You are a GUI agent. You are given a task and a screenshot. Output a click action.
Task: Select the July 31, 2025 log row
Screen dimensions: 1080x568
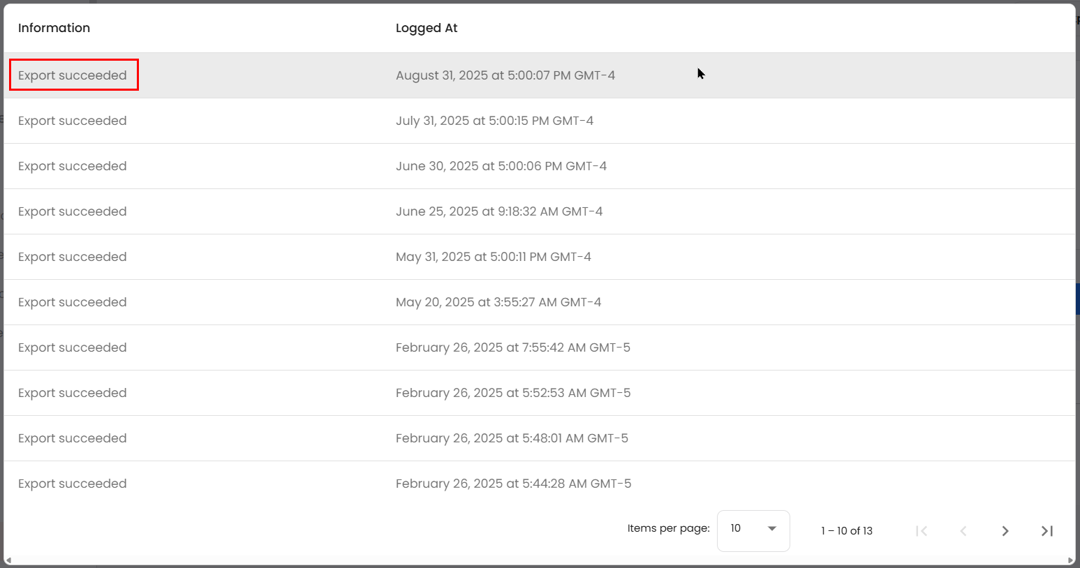[494, 121]
